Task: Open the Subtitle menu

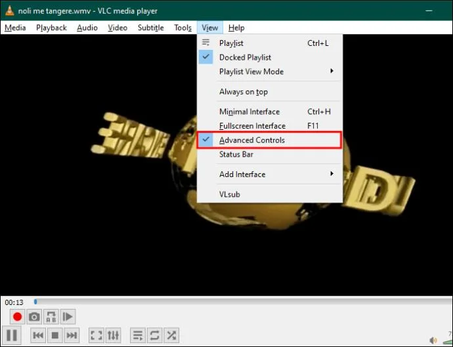Action: click(x=151, y=28)
